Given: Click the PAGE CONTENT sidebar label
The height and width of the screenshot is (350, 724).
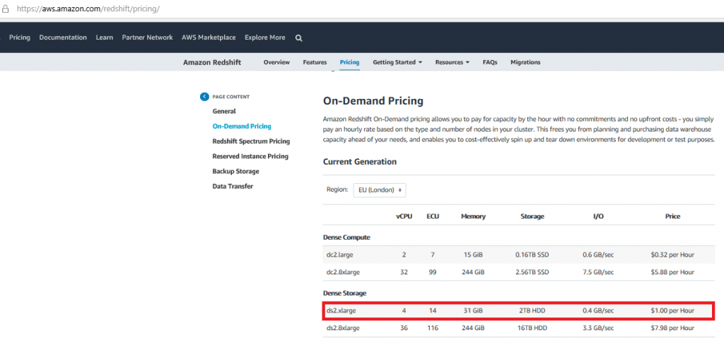Looking at the screenshot, I should (x=231, y=97).
